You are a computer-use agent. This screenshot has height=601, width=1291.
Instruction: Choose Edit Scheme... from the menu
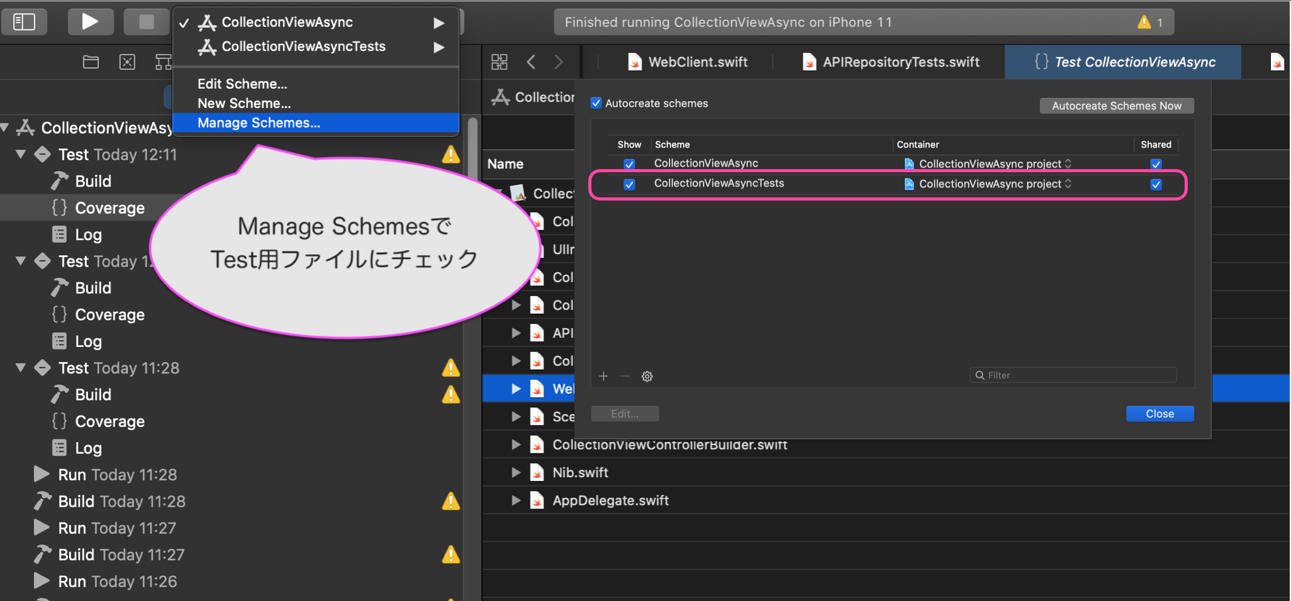coord(316,84)
